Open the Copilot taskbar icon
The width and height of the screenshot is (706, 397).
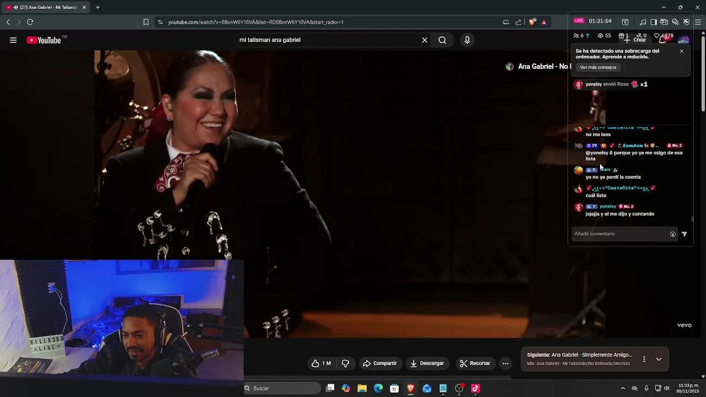346,388
